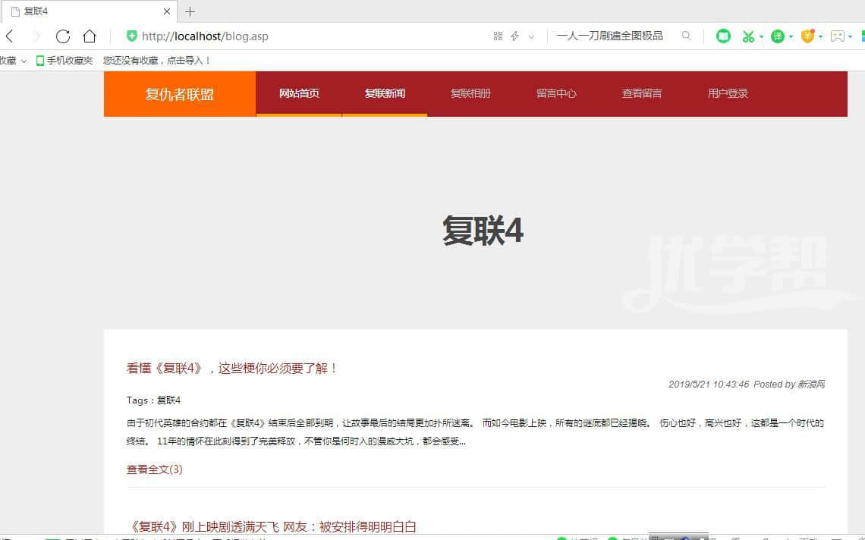Click the browser back arrow

[10, 36]
